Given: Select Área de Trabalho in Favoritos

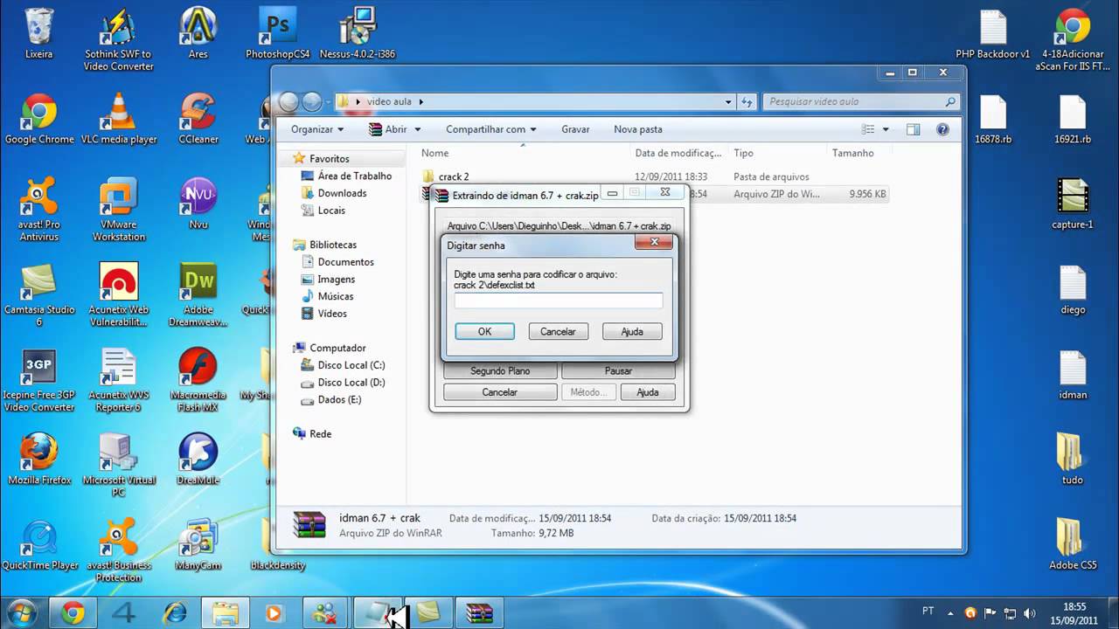Looking at the screenshot, I should point(347,176).
